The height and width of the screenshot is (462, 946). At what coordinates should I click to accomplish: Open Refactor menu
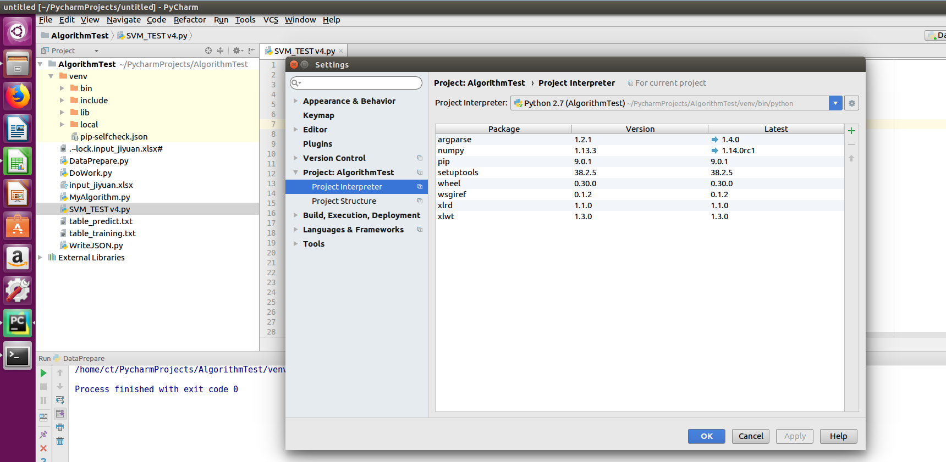tap(190, 20)
